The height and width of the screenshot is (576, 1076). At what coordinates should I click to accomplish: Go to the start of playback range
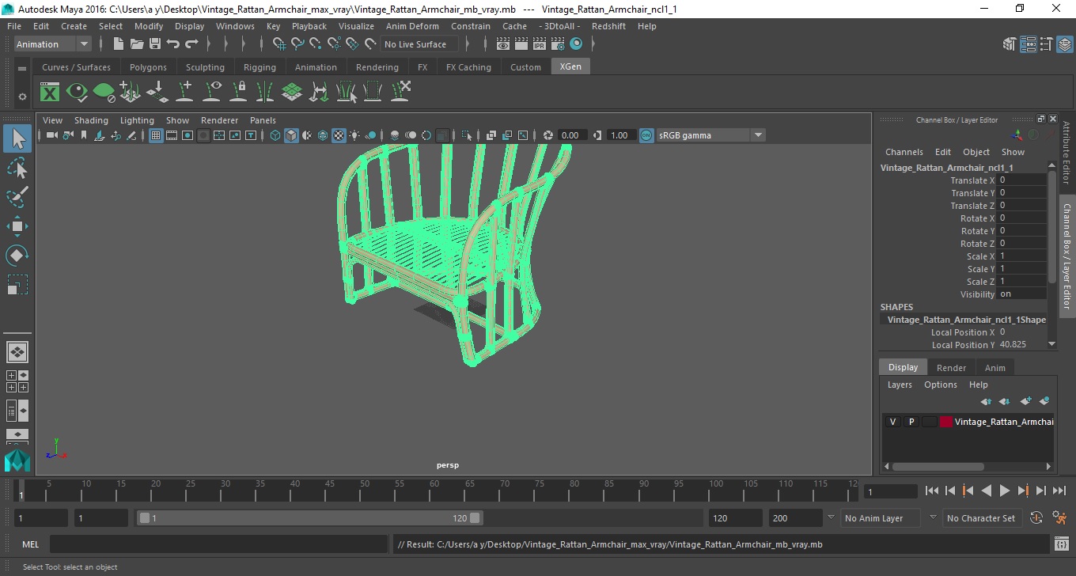coord(931,491)
